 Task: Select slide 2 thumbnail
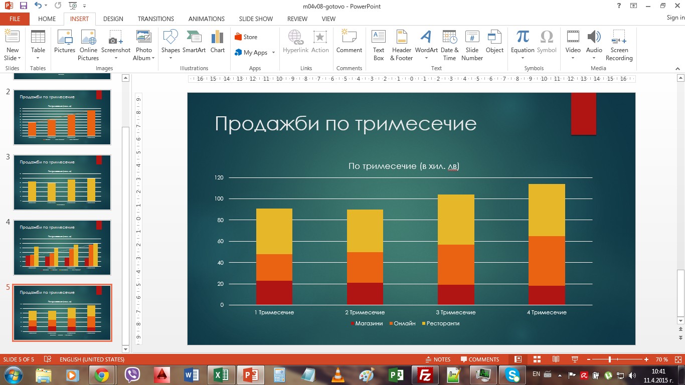click(62, 117)
